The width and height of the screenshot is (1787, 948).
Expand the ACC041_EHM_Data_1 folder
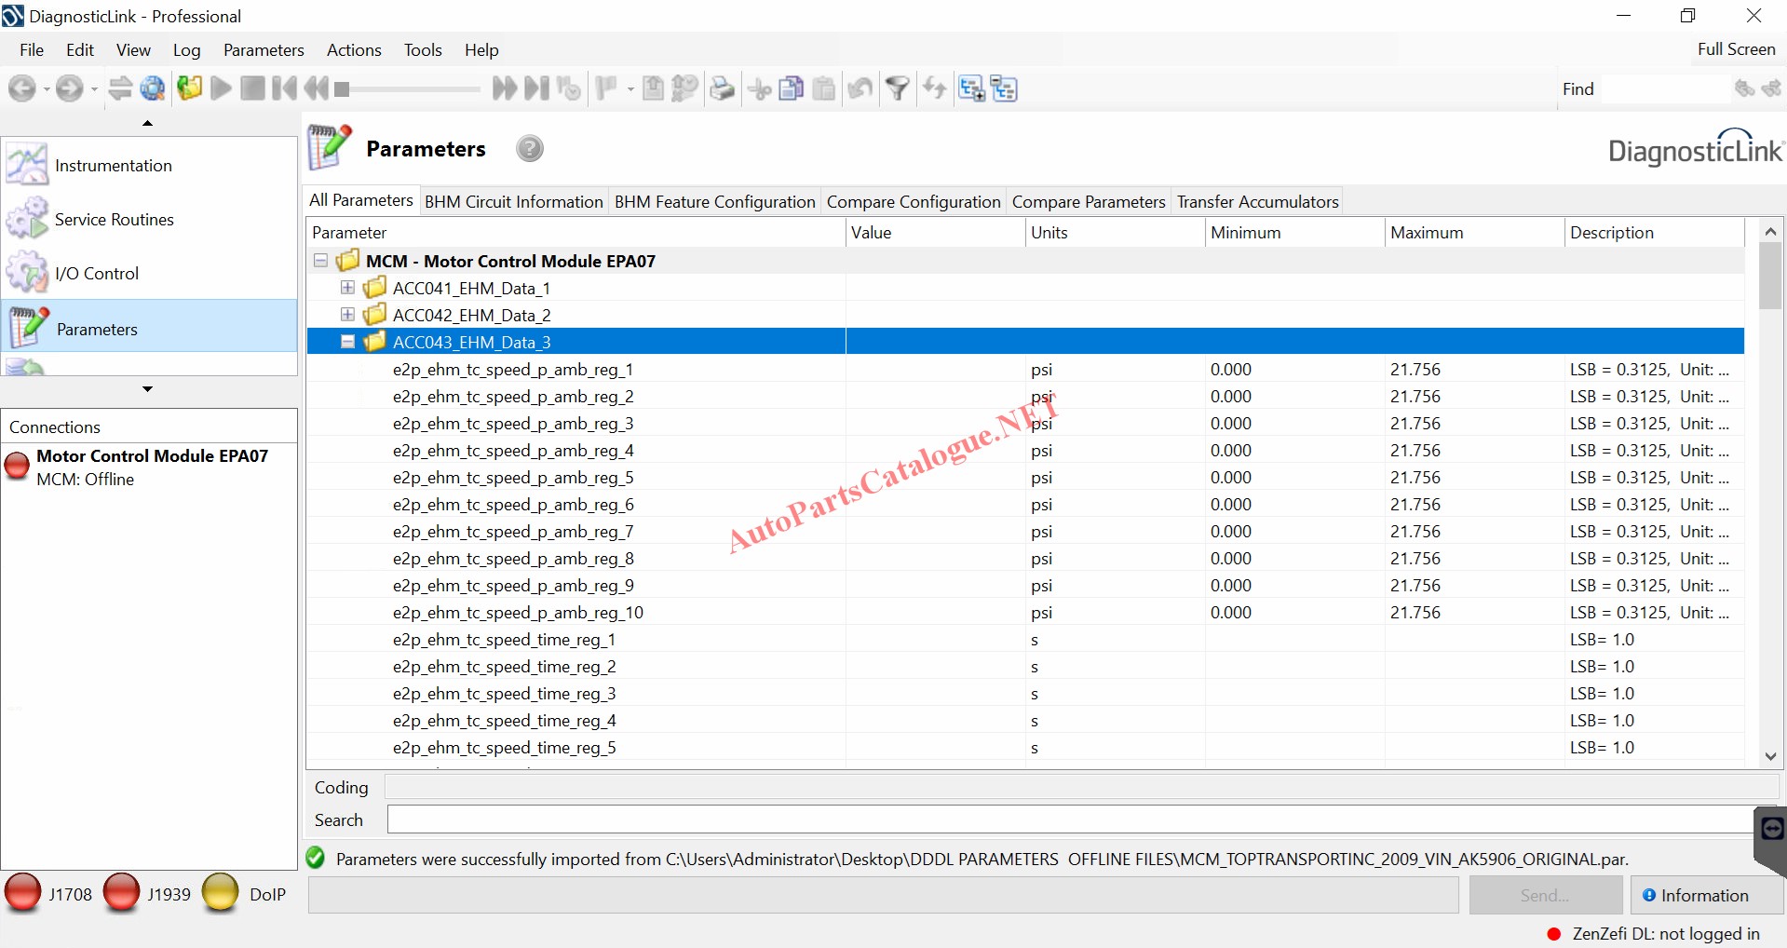coord(347,288)
